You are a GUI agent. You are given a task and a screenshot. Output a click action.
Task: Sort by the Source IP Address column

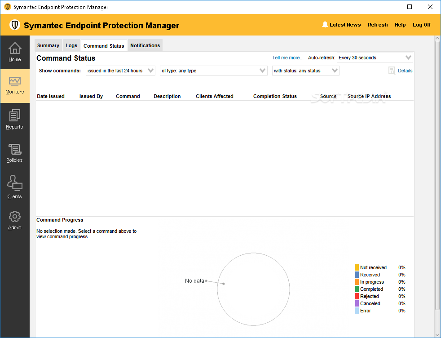click(369, 96)
